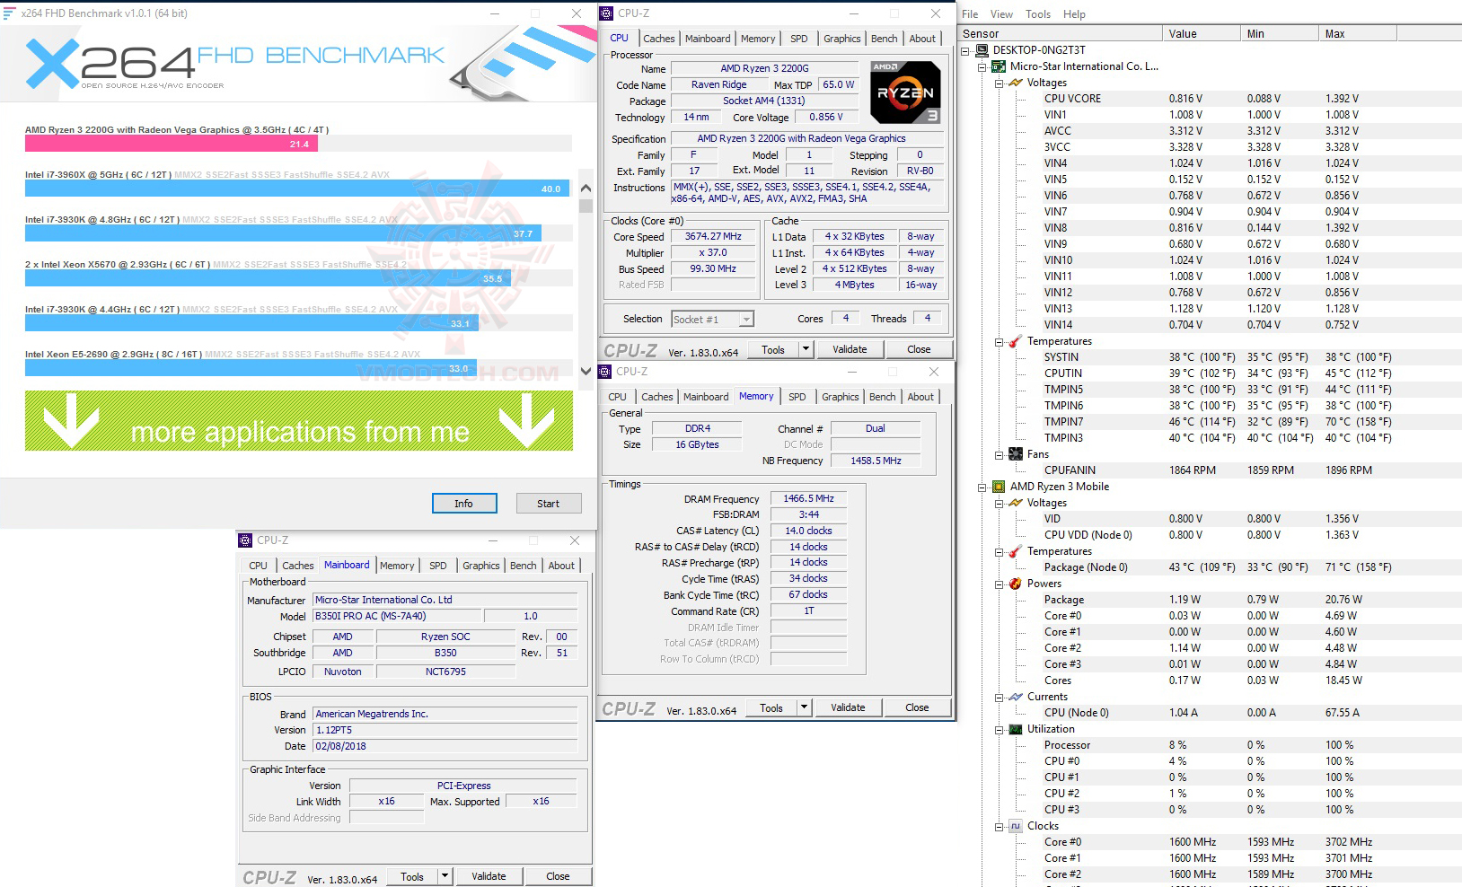The height and width of the screenshot is (887, 1462).
Task: Click the Utilization icon in sensor tree
Action: 1016,729
